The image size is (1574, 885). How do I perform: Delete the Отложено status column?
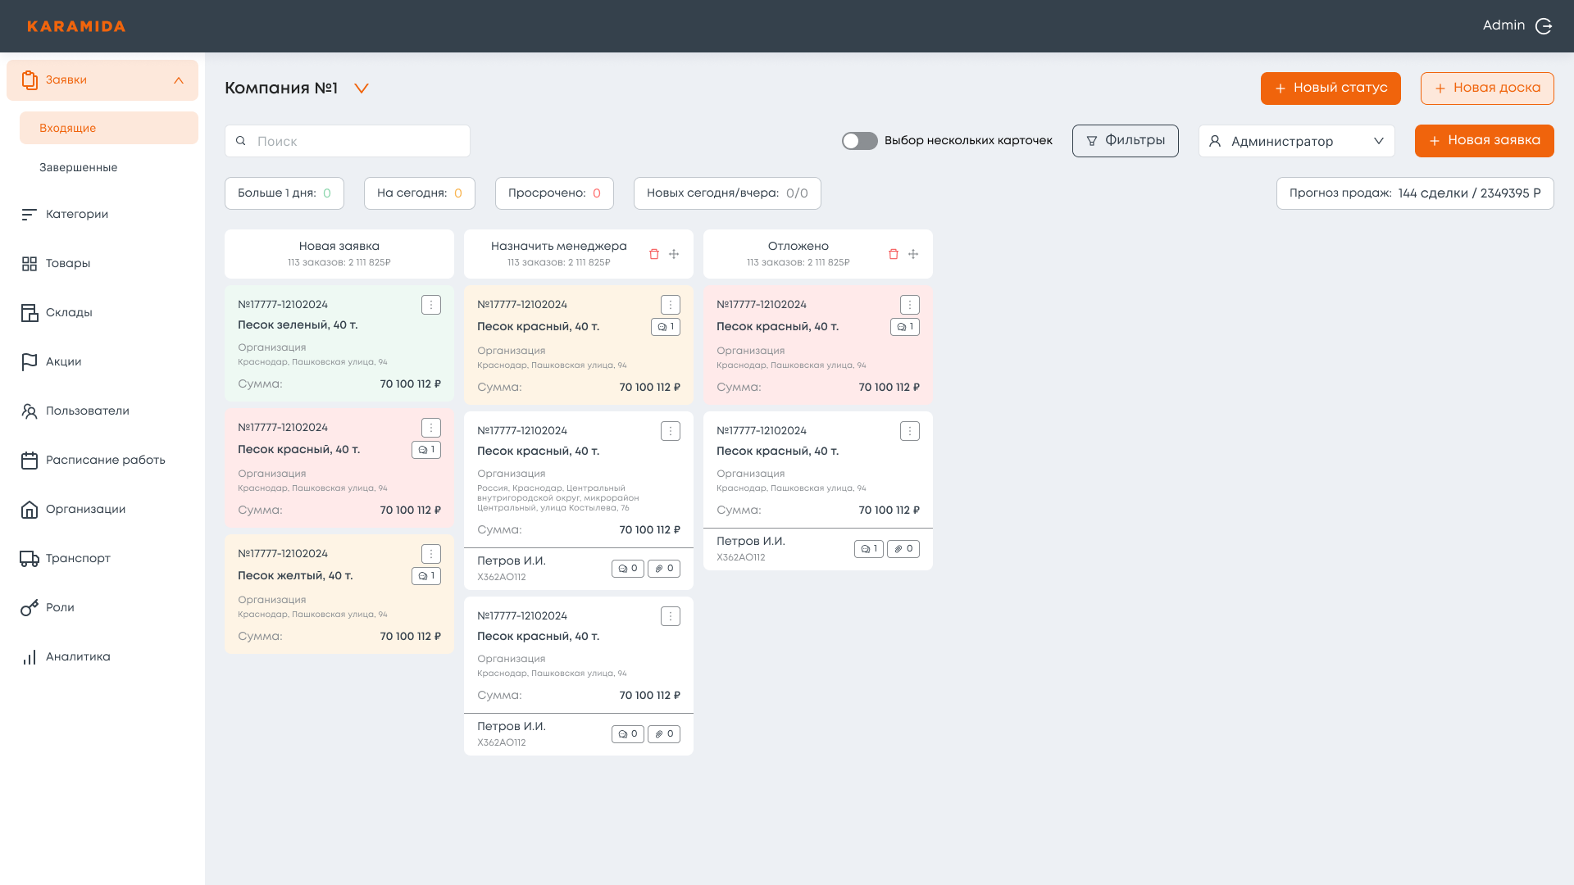click(x=894, y=254)
